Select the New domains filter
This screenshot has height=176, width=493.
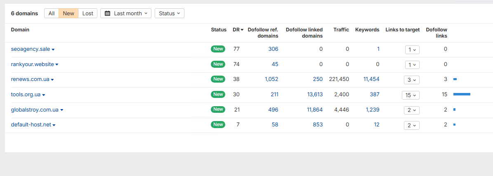coord(68,13)
